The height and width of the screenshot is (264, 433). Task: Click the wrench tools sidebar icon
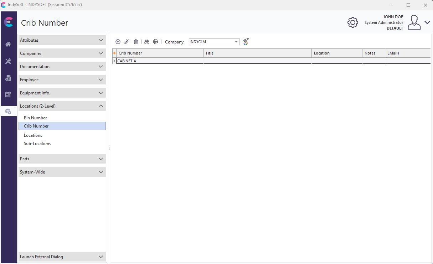click(x=8, y=61)
